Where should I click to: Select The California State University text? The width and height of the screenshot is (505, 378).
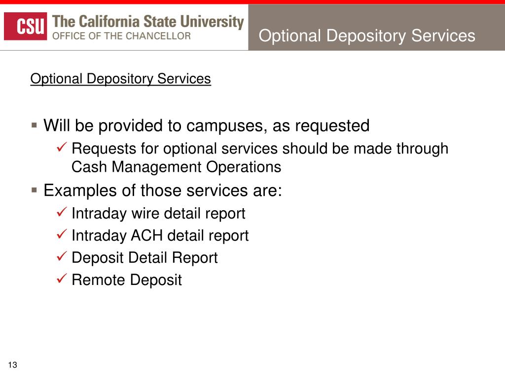pos(148,22)
